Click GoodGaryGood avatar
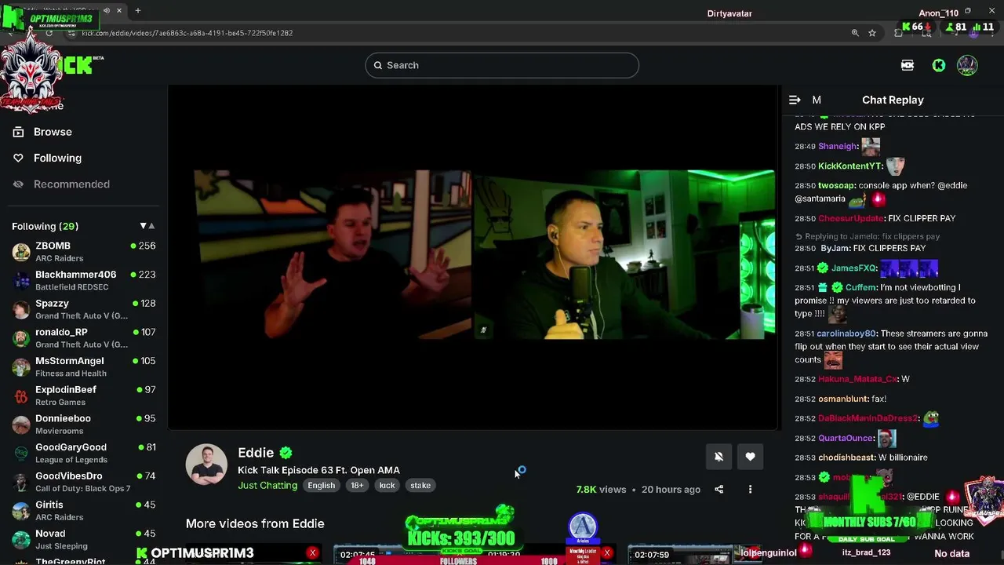Image resolution: width=1004 pixels, height=565 pixels. click(x=21, y=453)
